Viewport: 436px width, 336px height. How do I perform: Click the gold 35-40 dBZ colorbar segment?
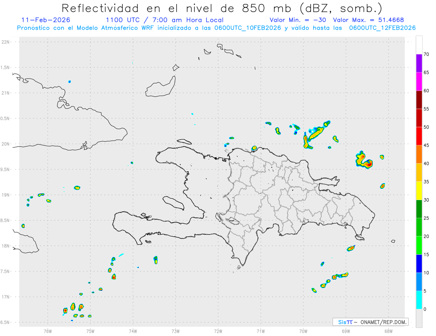(419, 173)
